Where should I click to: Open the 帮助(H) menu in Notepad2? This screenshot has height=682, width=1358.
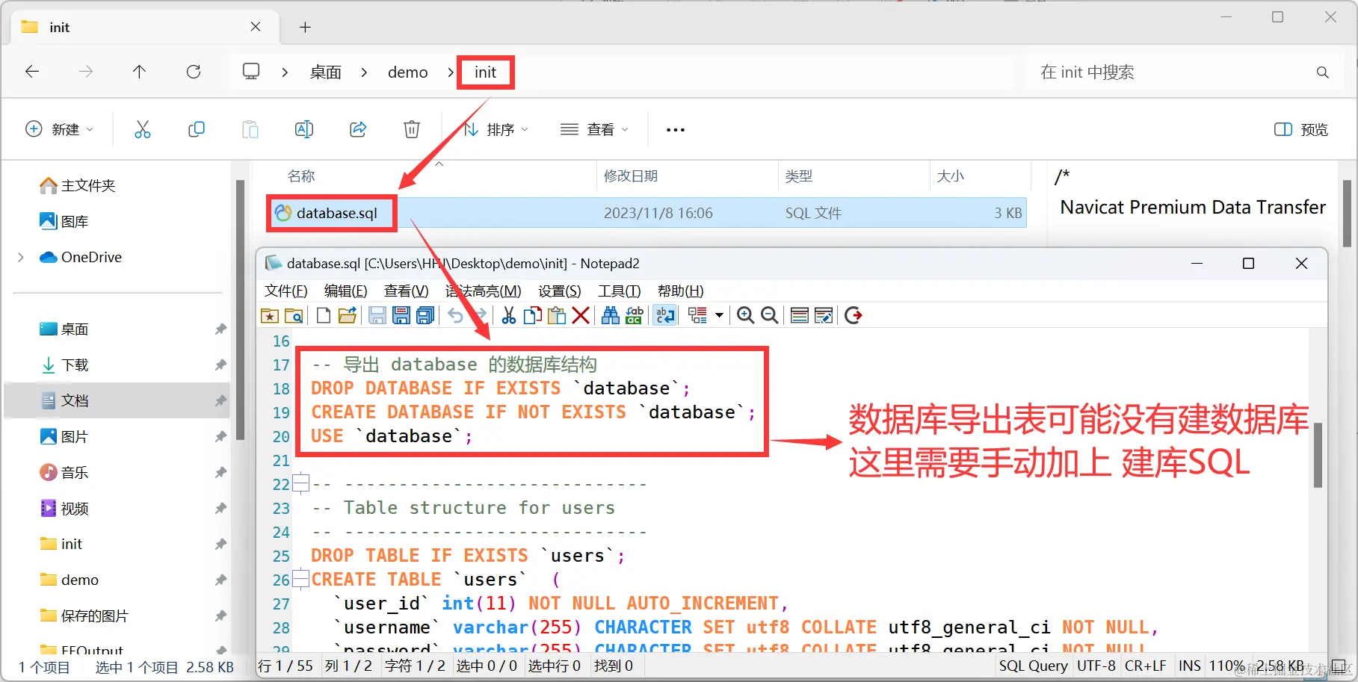point(681,291)
